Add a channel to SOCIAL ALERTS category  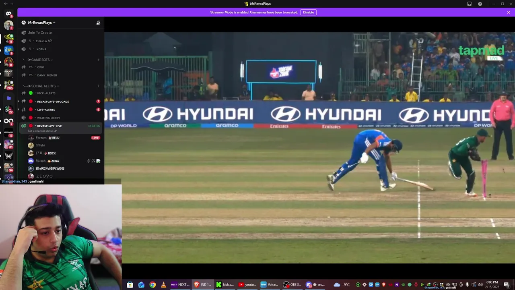click(98, 86)
